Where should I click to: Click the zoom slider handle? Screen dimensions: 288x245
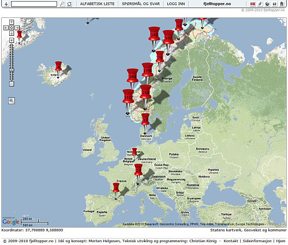pyautogui.click(x=12, y=70)
